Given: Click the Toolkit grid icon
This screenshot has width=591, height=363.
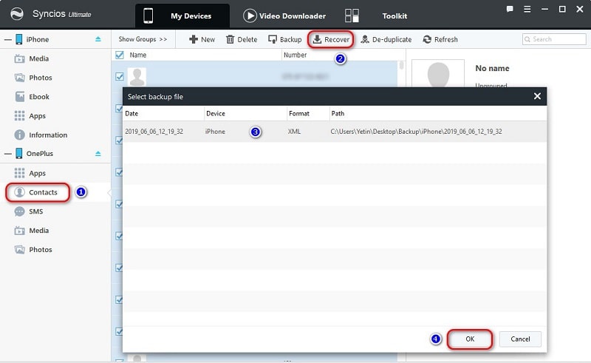Looking at the screenshot, I should 352,16.
